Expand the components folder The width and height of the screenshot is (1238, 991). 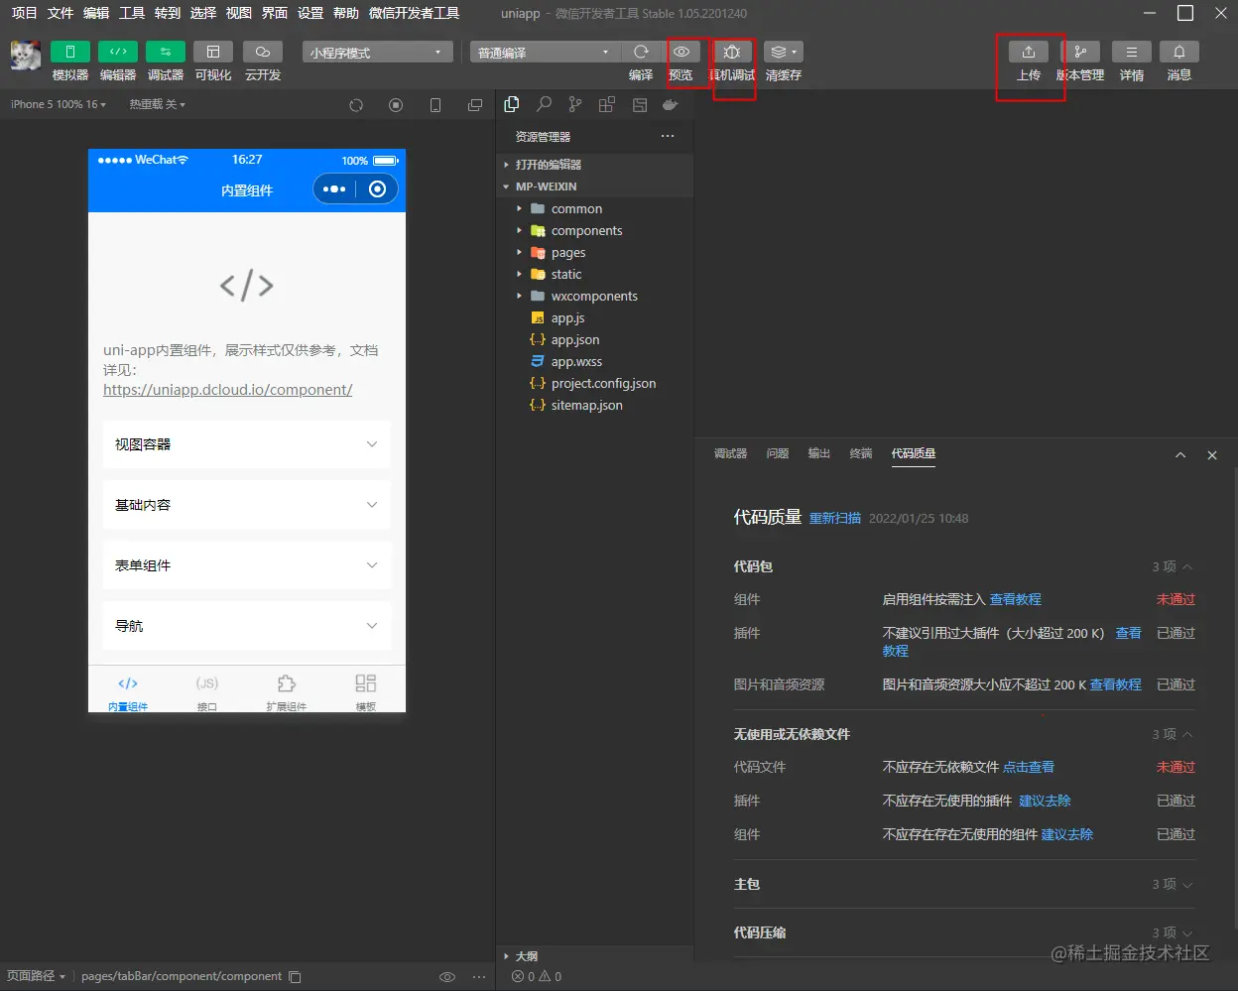pyautogui.click(x=595, y=230)
